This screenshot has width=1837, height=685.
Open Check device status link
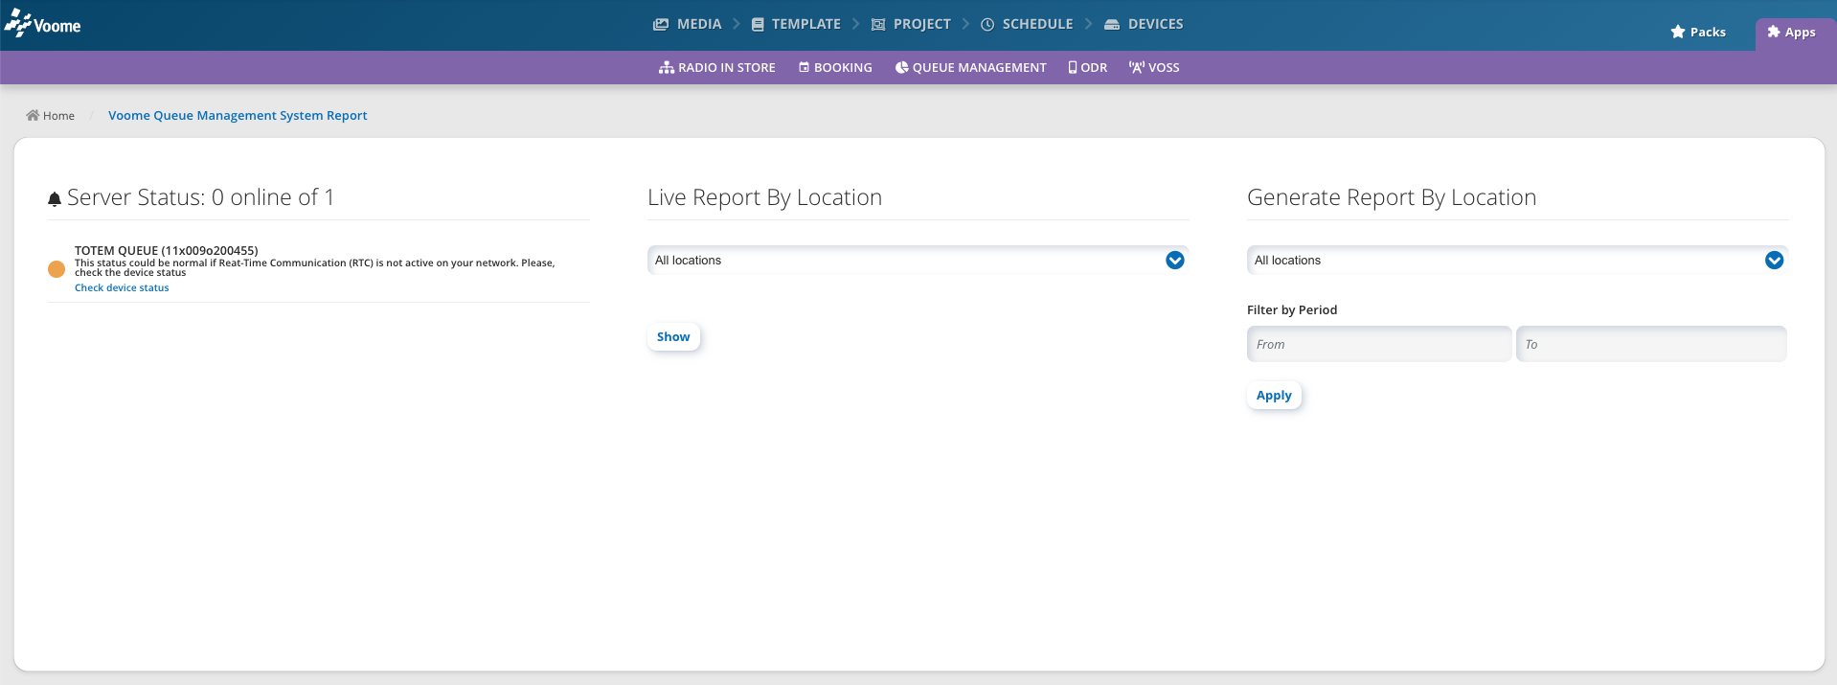[122, 288]
